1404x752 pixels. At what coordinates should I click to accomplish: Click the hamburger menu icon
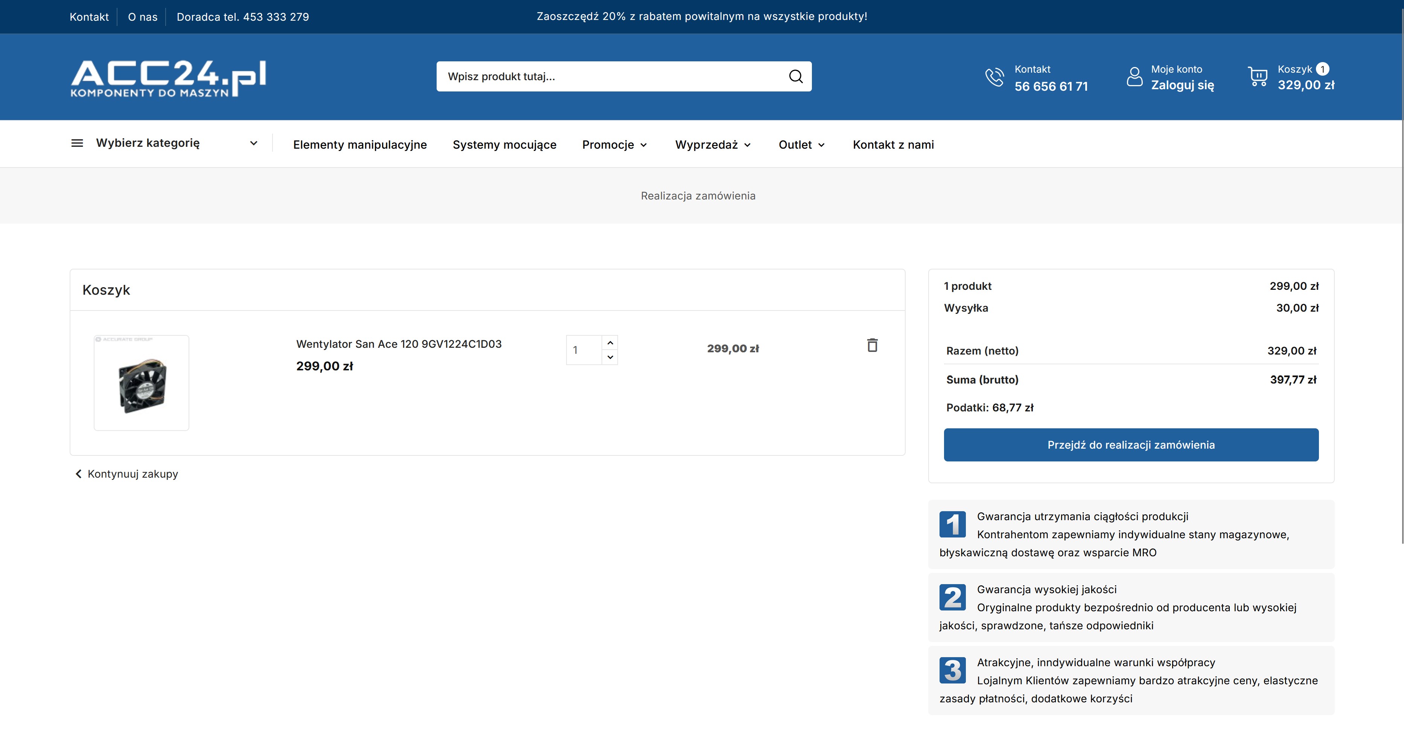point(78,143)
